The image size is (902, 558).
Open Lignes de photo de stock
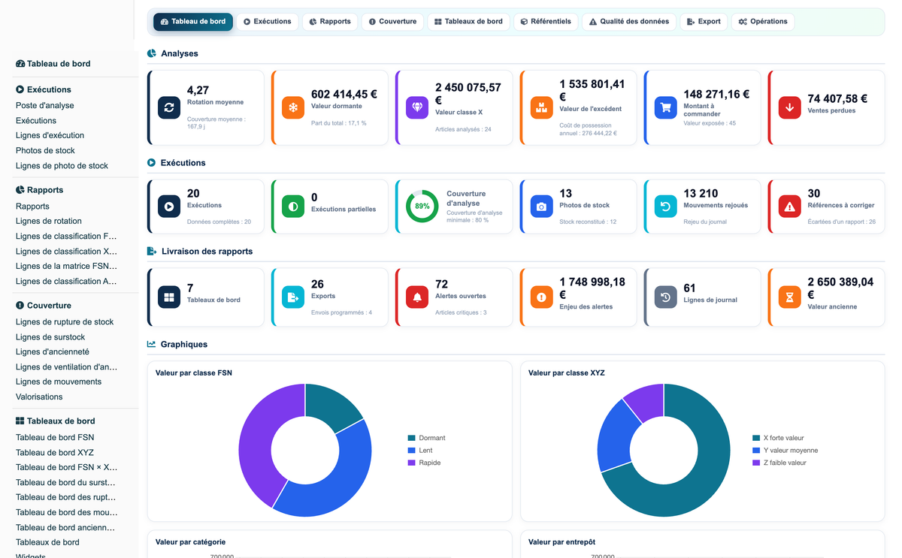(62, 166)
